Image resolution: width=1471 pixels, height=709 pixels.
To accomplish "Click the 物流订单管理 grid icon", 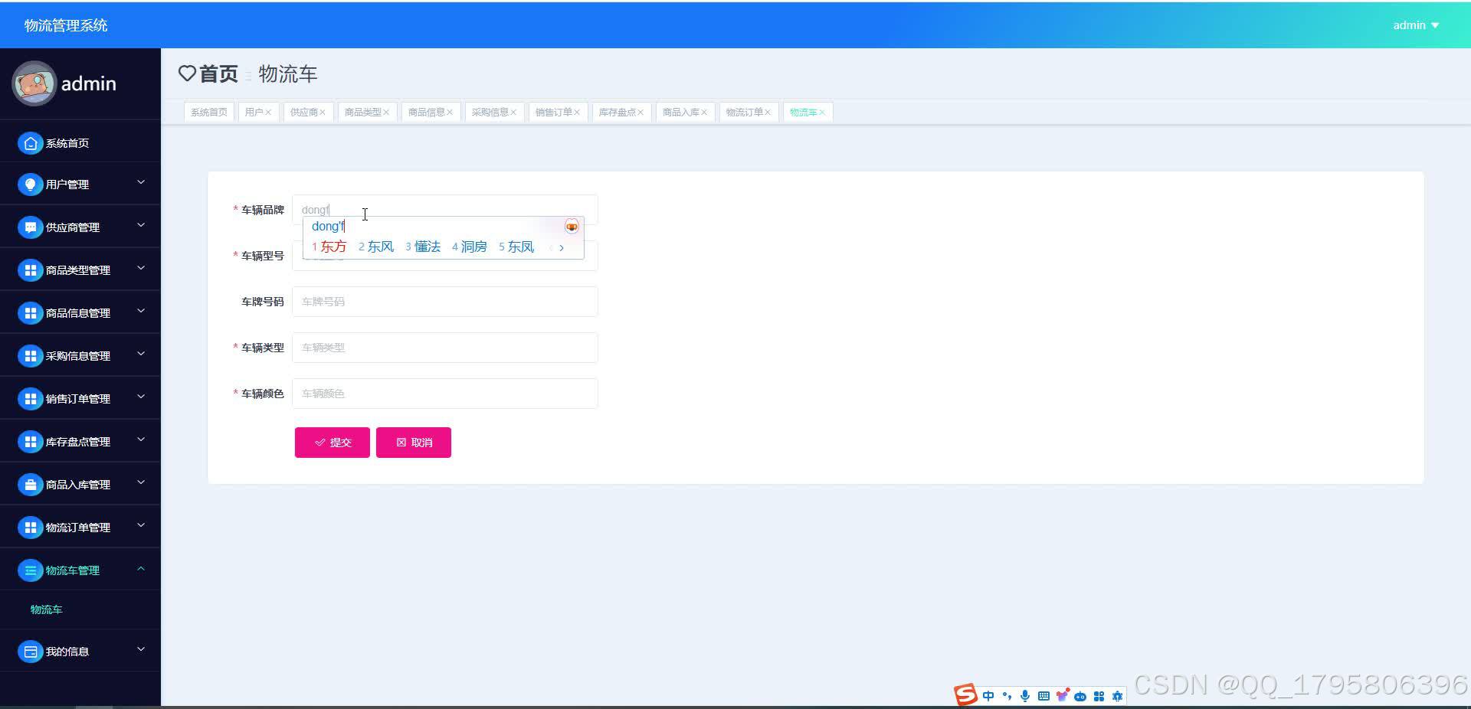I will tap(30, 528).
